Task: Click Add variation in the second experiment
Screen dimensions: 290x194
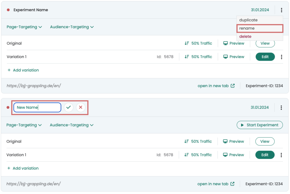Action: coord(23,168)
